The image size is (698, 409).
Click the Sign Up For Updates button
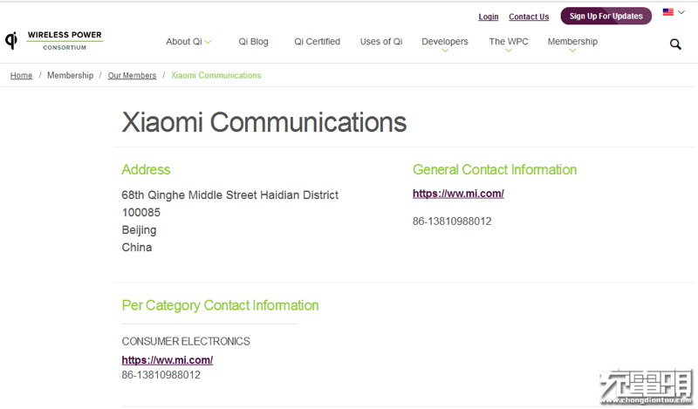point(606,16)
